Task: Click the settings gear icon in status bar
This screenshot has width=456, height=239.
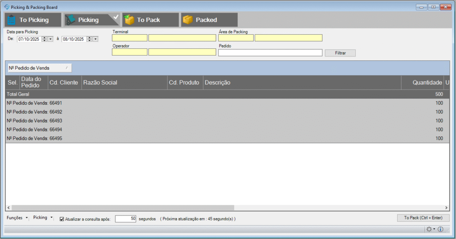Action: tap(429, 229)
